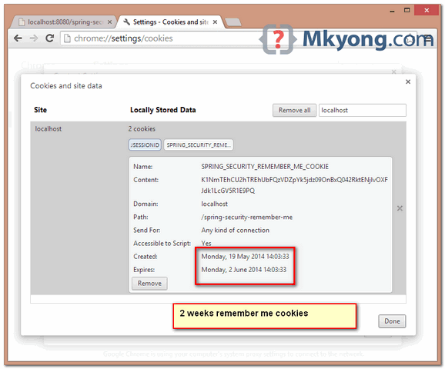The image size is (445, 369).
Task: Click the cookie name SPRING_SECURITY_REMEMBER_ME_COOKIE
Action: tap(265, 167)
